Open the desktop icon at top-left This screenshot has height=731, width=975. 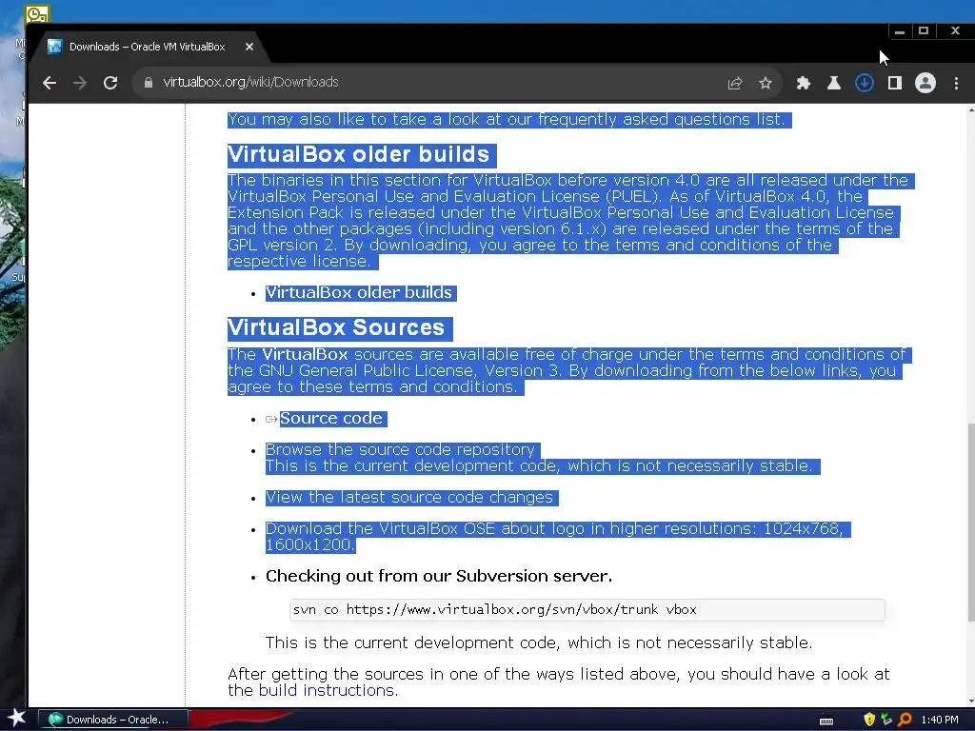37,13
